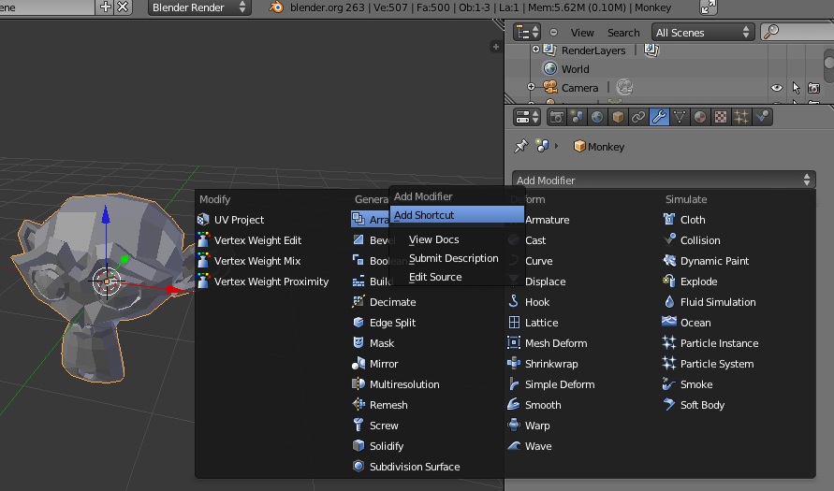Click the 3D cursor on the monkey
Viewport: 834px width, 491px height.
tap(107, 282)
